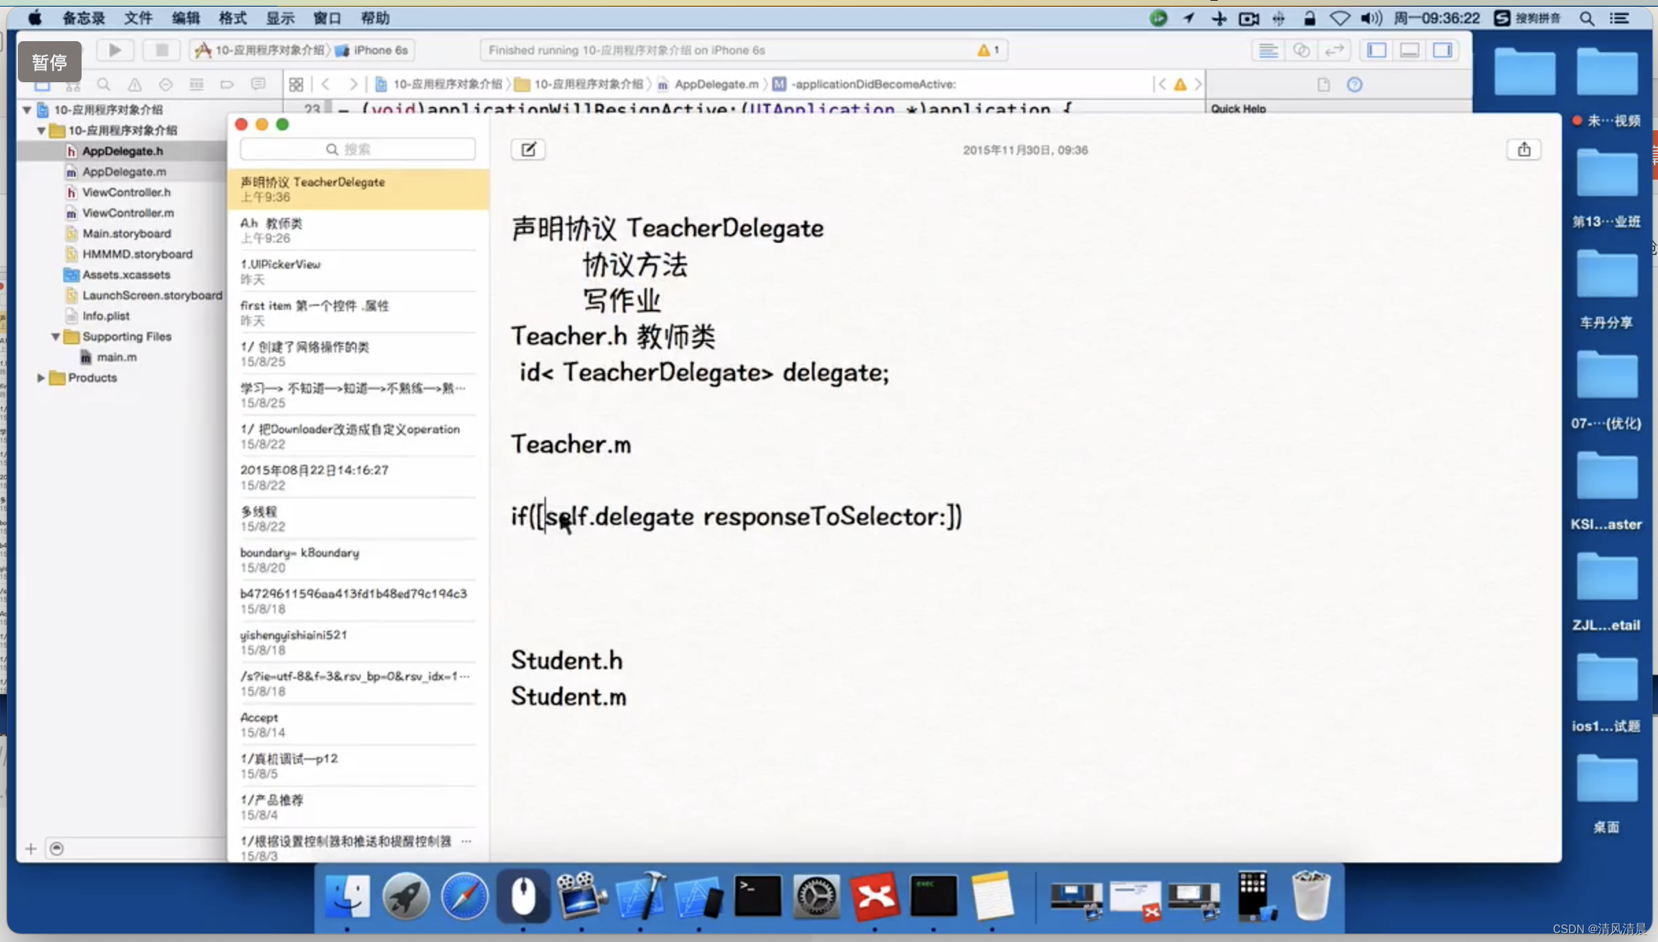Viewport: 1658px width, 942px height.
Task: Select Info.plist in the navigator
Action: coord(106,316)
